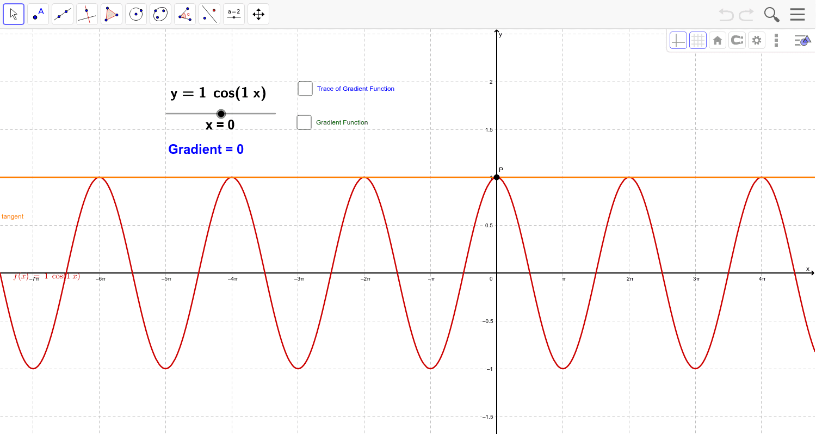Show the Gradient Function checkbox
Image resolution: width=816 pixels, height=435 pixels.
304,122
